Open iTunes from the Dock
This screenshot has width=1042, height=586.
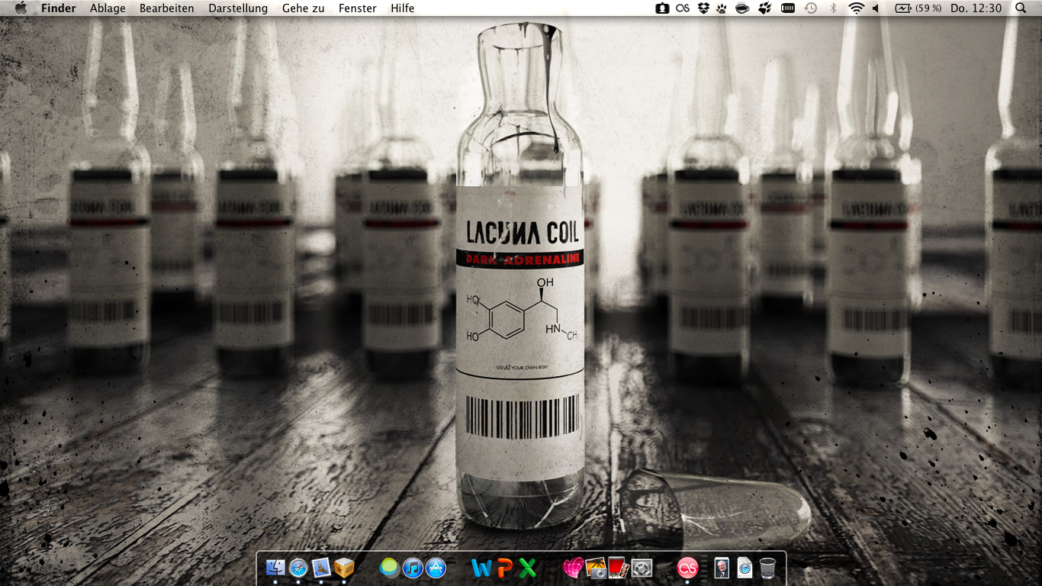tap(413, 568)
